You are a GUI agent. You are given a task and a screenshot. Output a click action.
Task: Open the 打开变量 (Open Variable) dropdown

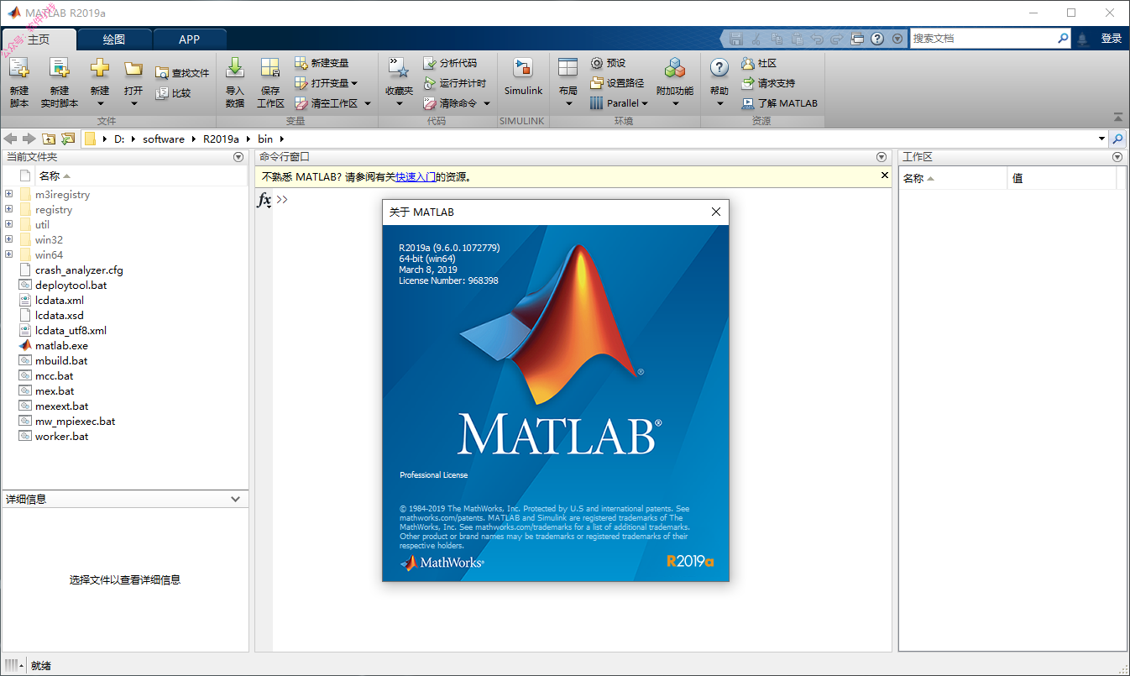click(x=354, y=83)
